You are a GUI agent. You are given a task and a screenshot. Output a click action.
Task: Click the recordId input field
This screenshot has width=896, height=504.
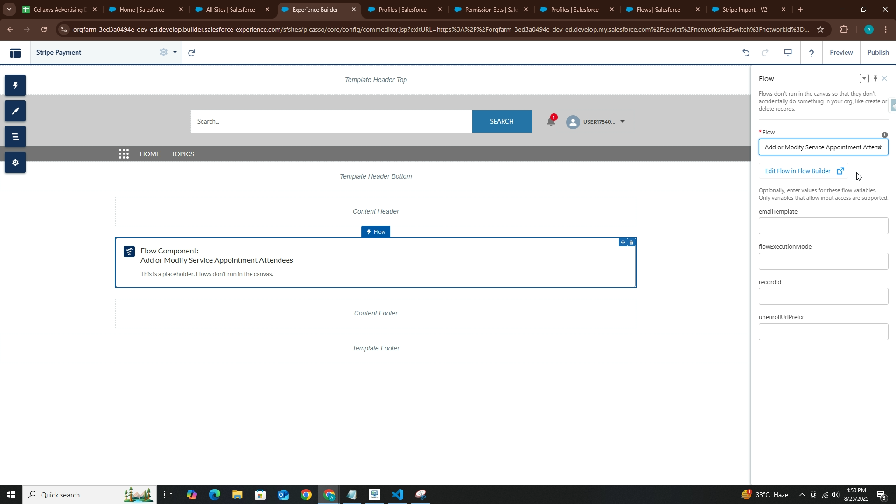[x=823, y=296]
